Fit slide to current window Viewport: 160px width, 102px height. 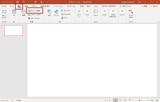pos(157,100)
